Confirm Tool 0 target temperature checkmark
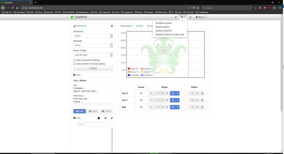The width and height of the screenshot is (284, 154). 173,93
